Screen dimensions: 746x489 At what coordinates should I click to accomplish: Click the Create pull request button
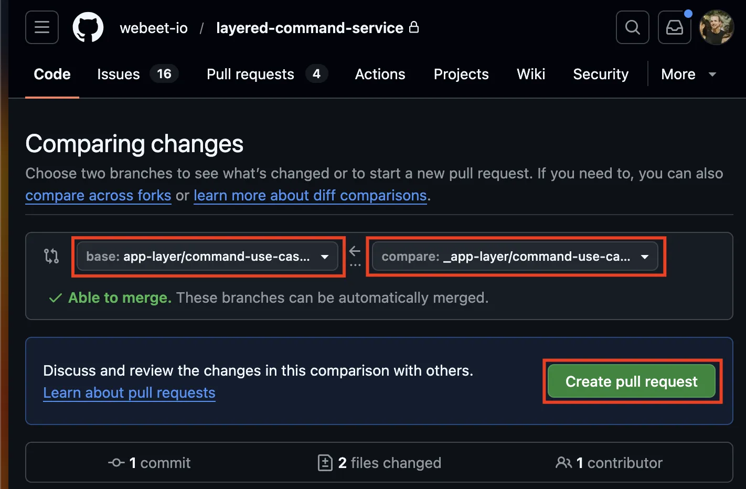632,381
